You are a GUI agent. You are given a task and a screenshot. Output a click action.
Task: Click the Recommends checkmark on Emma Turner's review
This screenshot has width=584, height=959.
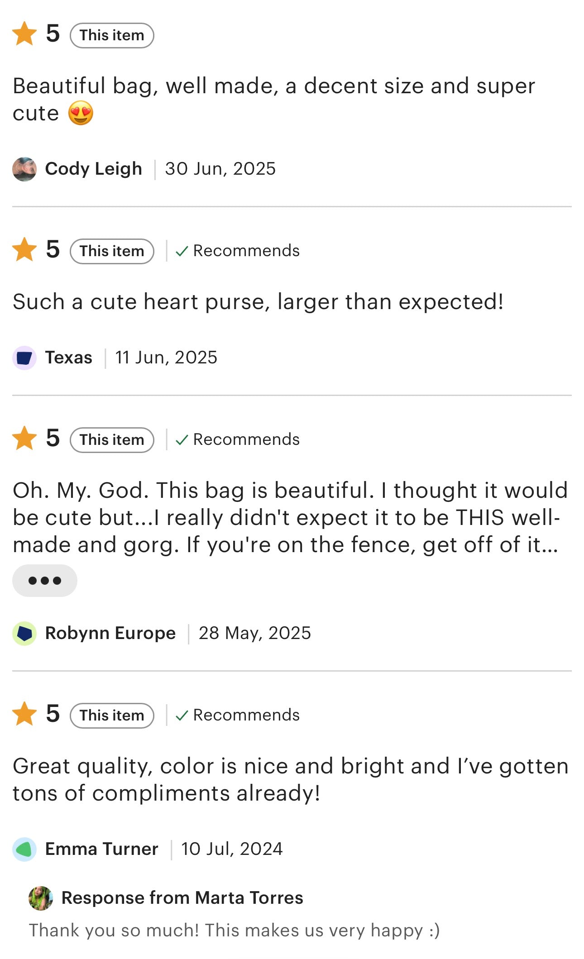[182, 715]
